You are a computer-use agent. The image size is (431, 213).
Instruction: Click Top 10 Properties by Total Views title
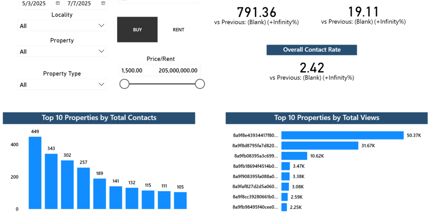327,118
